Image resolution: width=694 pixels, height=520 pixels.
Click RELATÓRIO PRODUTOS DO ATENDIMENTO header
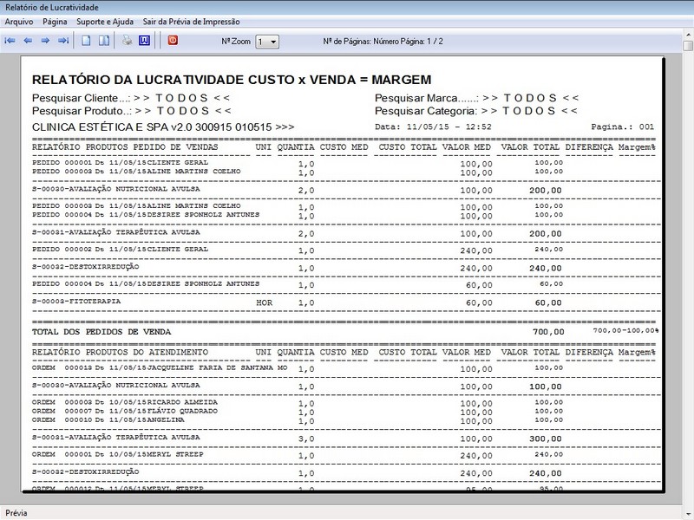[x=120, y=353]
